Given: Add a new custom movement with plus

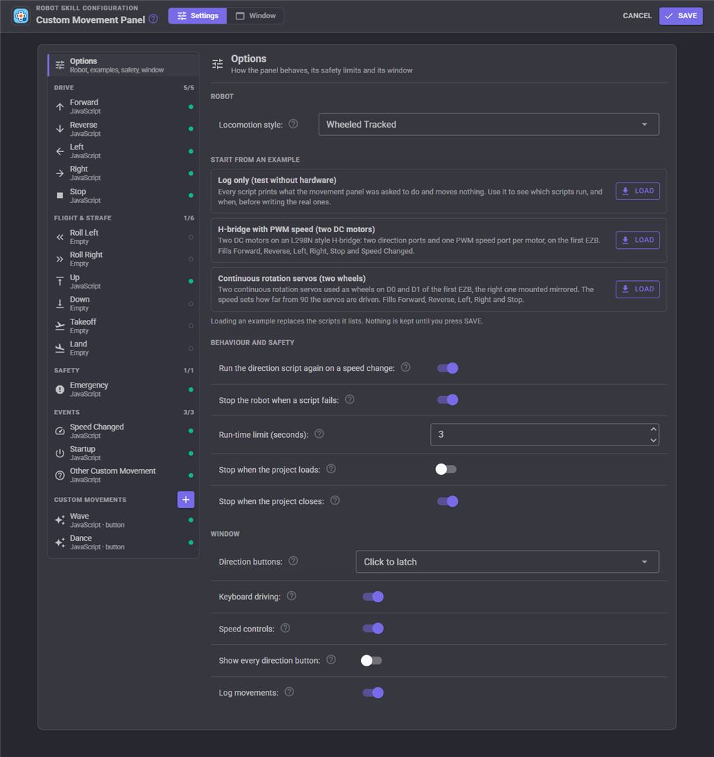Looking at the screenshot, I should click(x=186, y=500).
